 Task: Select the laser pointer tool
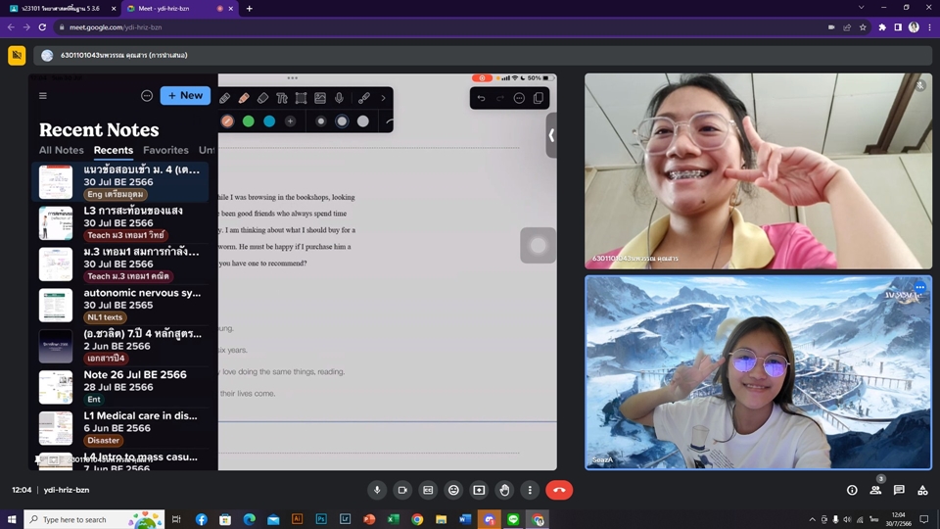click(364, 98)
